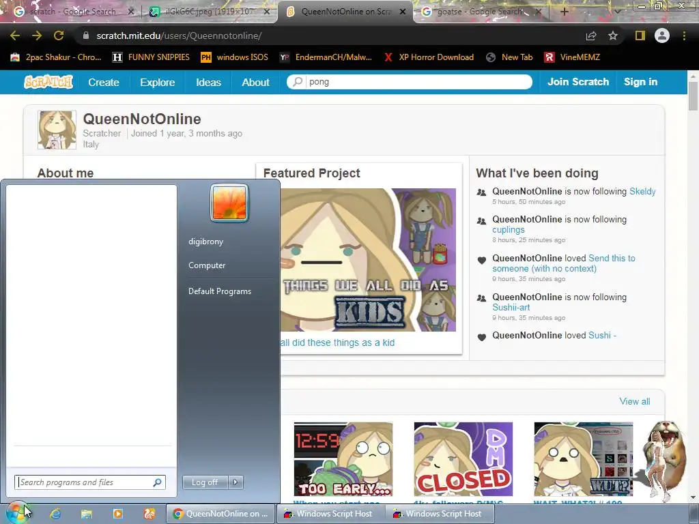Switch to the ilGkG6C.jpeg tab
Image resolution: width=699 pixels, height=524 pixels.
210,12
